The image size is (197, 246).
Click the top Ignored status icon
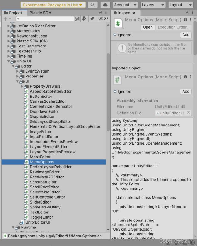click(115, 35)
